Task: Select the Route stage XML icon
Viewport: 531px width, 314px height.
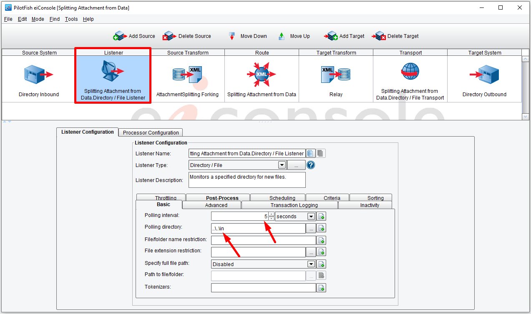Action: [262, 75]
